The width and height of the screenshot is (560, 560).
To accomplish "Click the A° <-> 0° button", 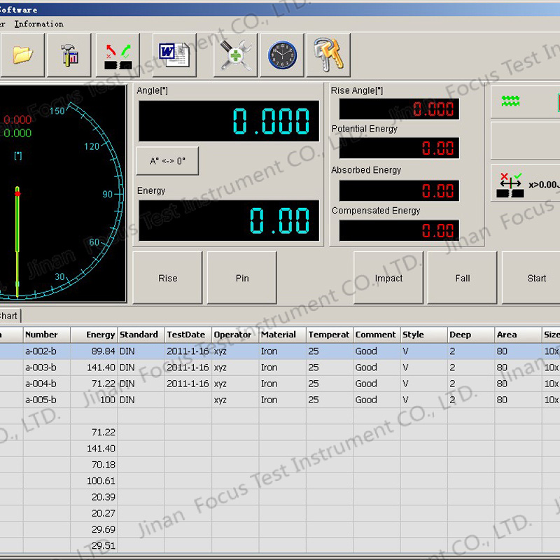I will coord(167,161).
